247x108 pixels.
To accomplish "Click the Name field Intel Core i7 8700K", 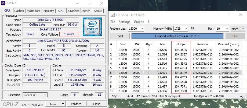I will [x=51, y=20].
